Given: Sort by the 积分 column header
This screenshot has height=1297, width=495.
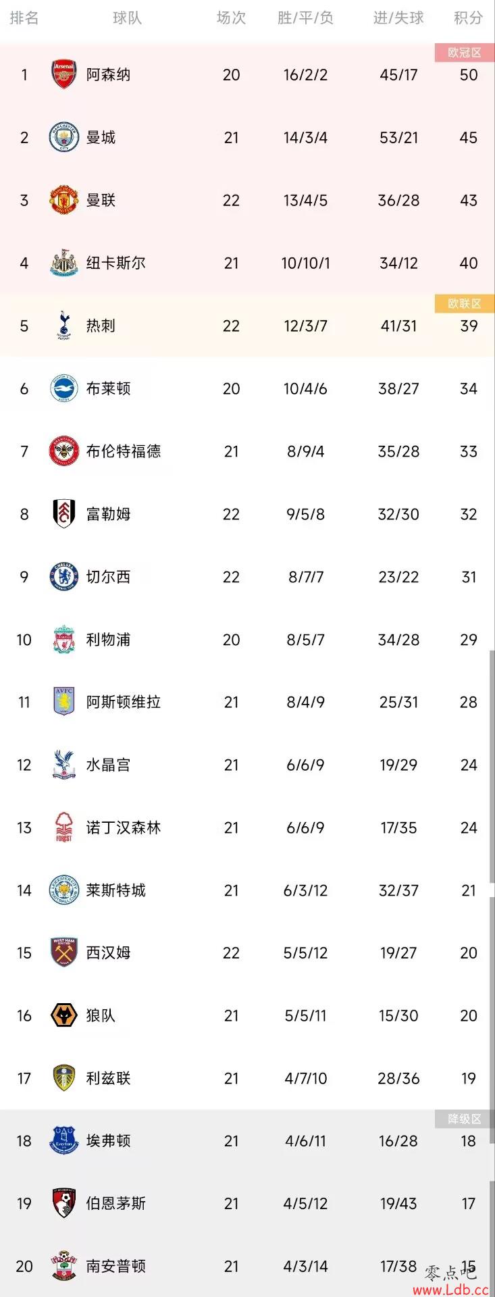Looking at the screenshot, I should 469,18.
